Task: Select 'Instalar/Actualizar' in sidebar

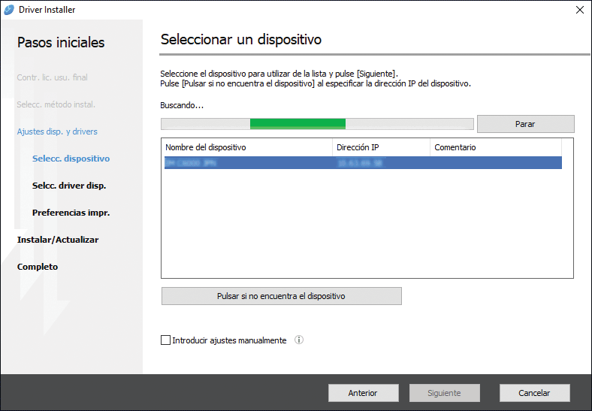Action: [58, 240]
